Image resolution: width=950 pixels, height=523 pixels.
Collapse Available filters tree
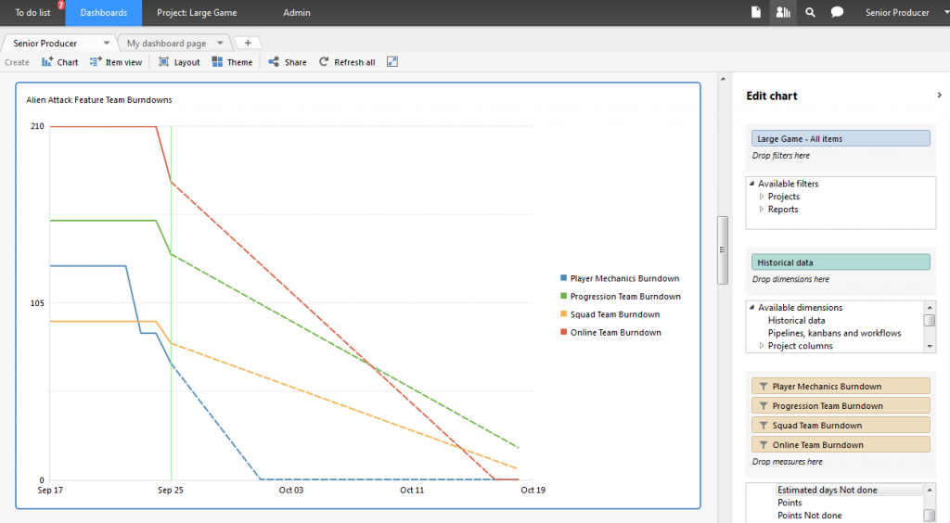coord(751,184)
